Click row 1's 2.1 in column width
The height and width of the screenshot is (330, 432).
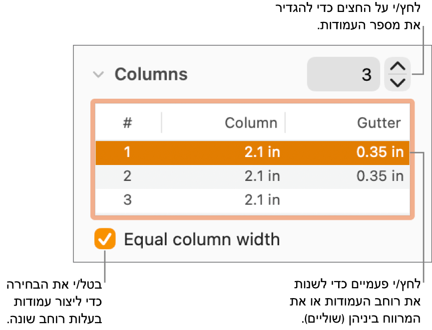click(262, 152)
